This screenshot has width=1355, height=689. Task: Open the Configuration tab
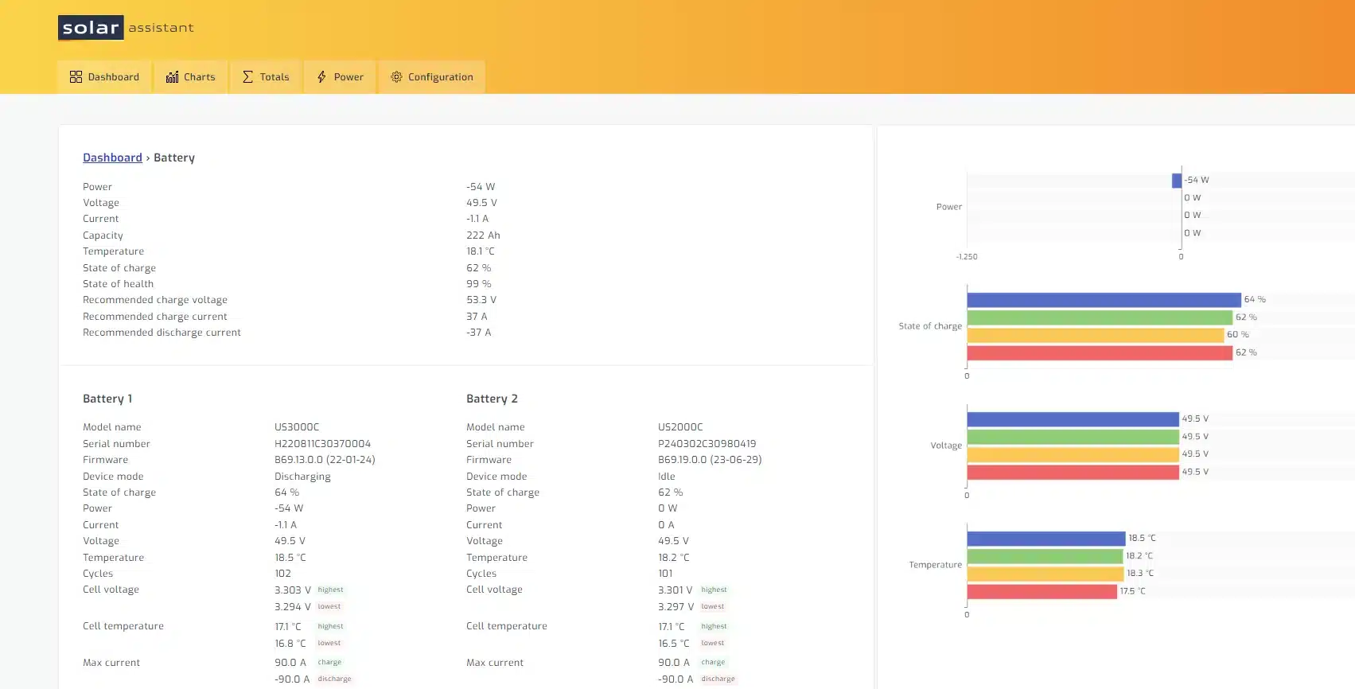[x=432, y=77]
